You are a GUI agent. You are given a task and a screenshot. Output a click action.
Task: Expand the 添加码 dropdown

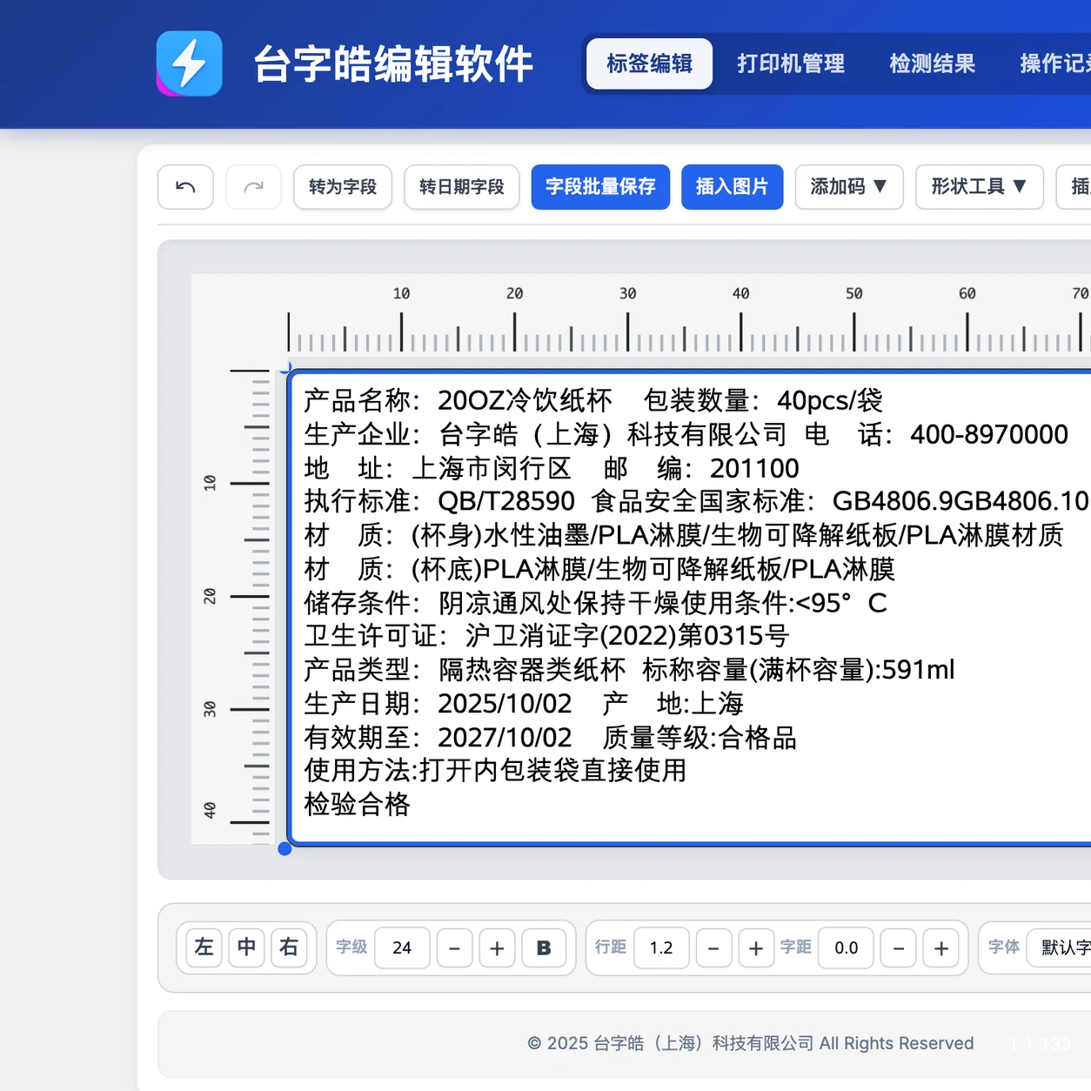pyautogui.click(x=848, y=187)
